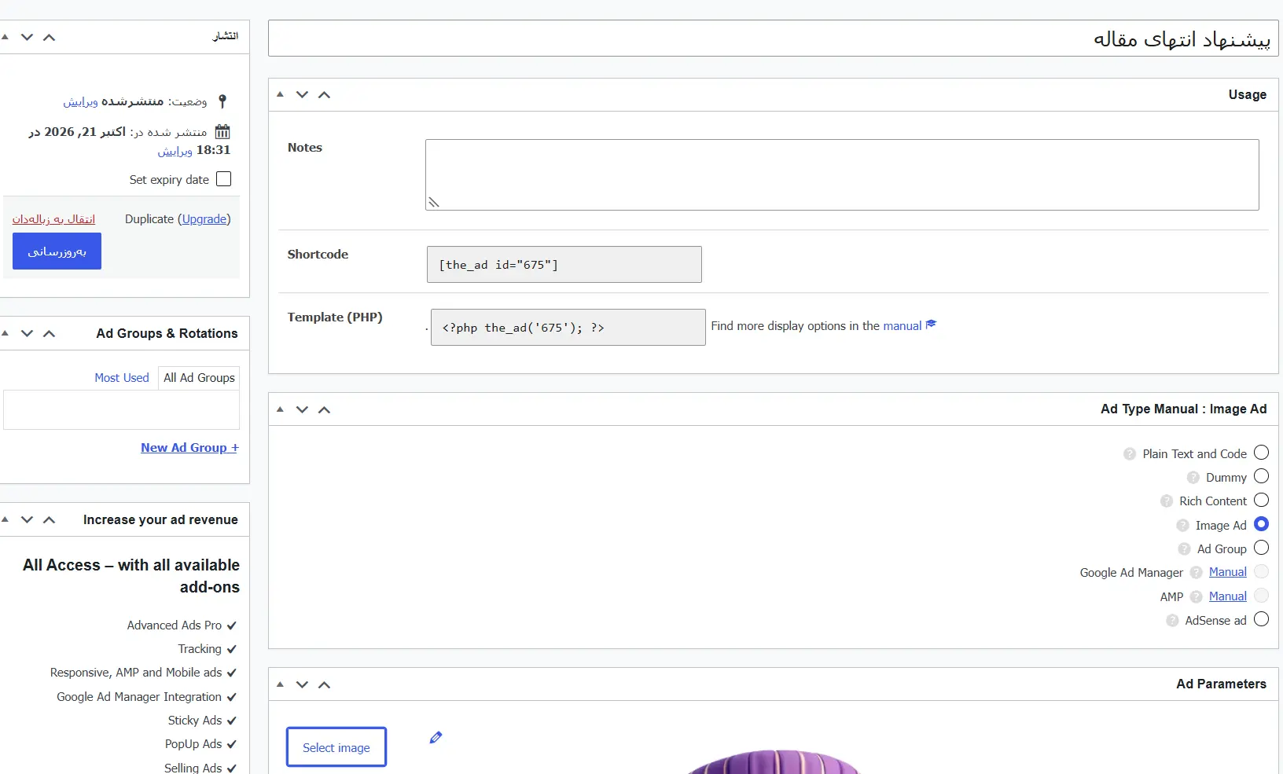1283x774 pixels.
Task: Enable the Set expiry date checkbox
Action: tap(224, 179)
